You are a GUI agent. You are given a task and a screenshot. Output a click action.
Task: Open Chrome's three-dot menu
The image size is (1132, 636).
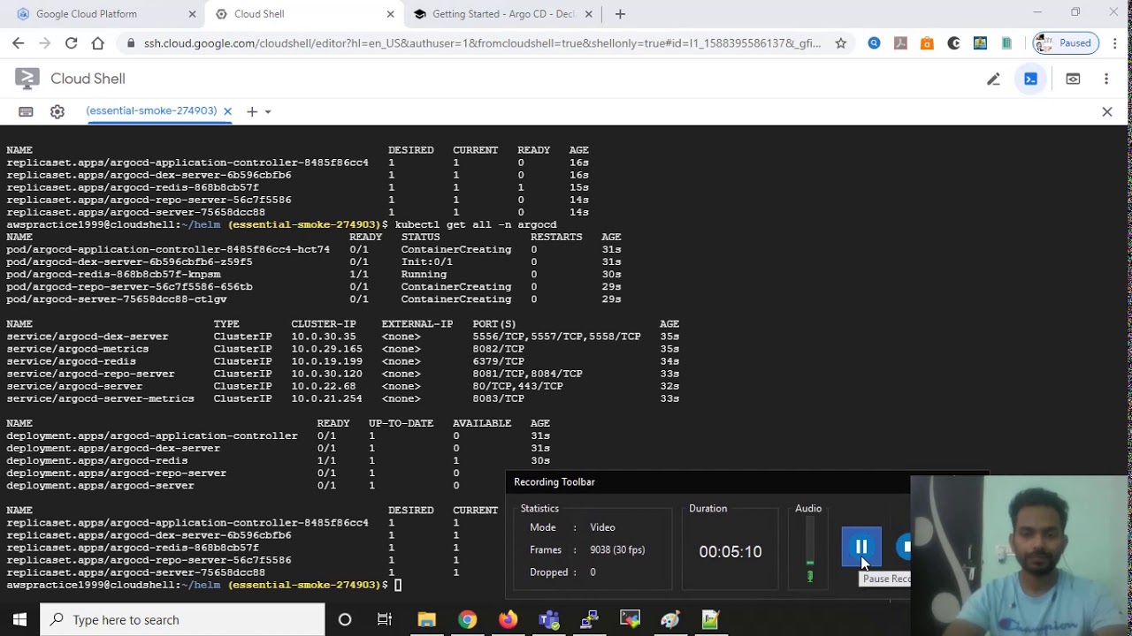point(1113,43)
